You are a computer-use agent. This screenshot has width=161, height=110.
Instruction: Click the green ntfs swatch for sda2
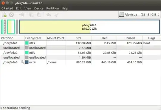click(27, 53)
